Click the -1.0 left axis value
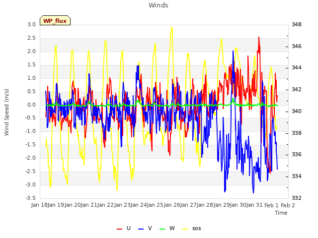 pos(31,131)
